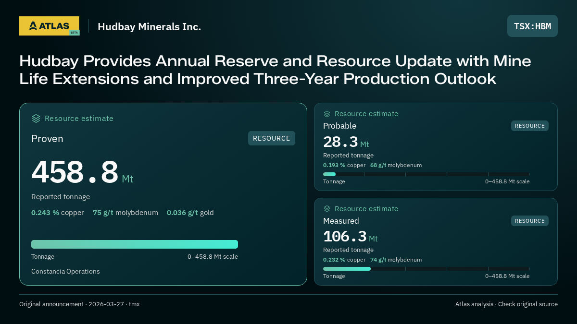This screenshot has height=324, width=577.
Task: Click the Tonnage label in Proven card
Action: (43, 257)
